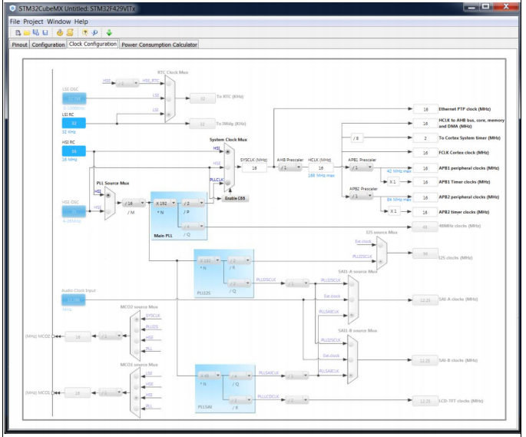Open the PLLSAI /Q divider dropdown
Image resolution: width=526 pixels, height=437 pixels.
(240, 376)
